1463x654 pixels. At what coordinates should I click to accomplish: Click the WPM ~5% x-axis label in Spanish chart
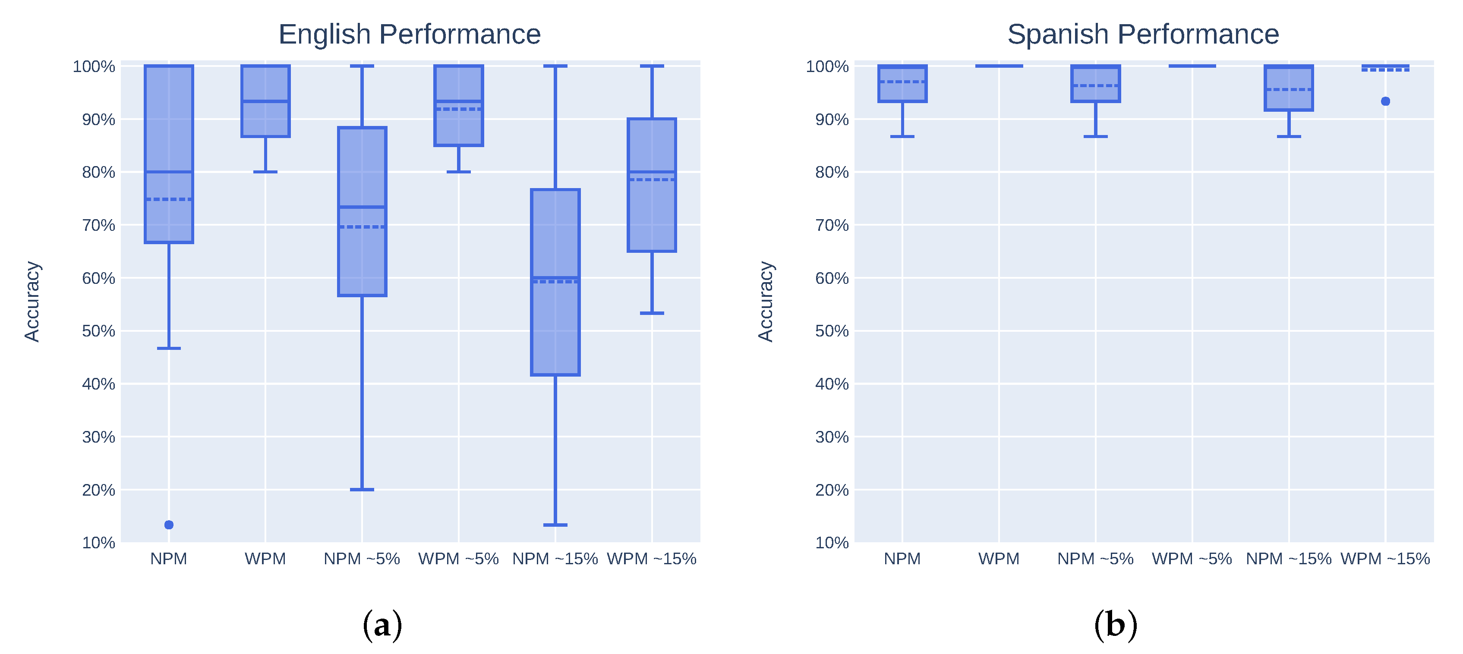(x=1192, y=559)
